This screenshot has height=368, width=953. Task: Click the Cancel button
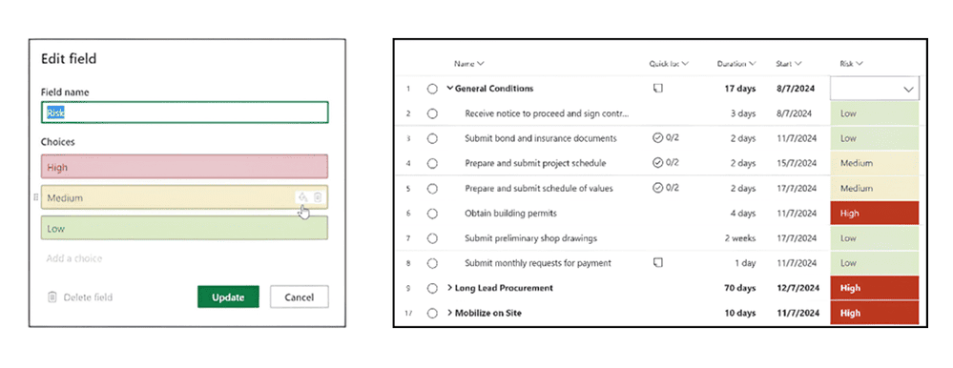(300, 296)
